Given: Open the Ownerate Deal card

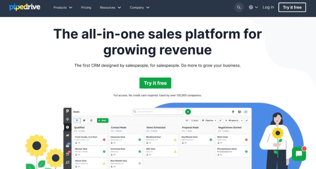Looking at the screenshot, I should pos(126,140).
